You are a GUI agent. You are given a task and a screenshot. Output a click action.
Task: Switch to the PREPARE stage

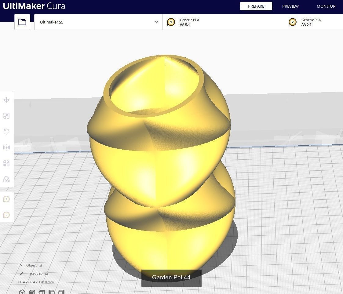pos(256,6)
